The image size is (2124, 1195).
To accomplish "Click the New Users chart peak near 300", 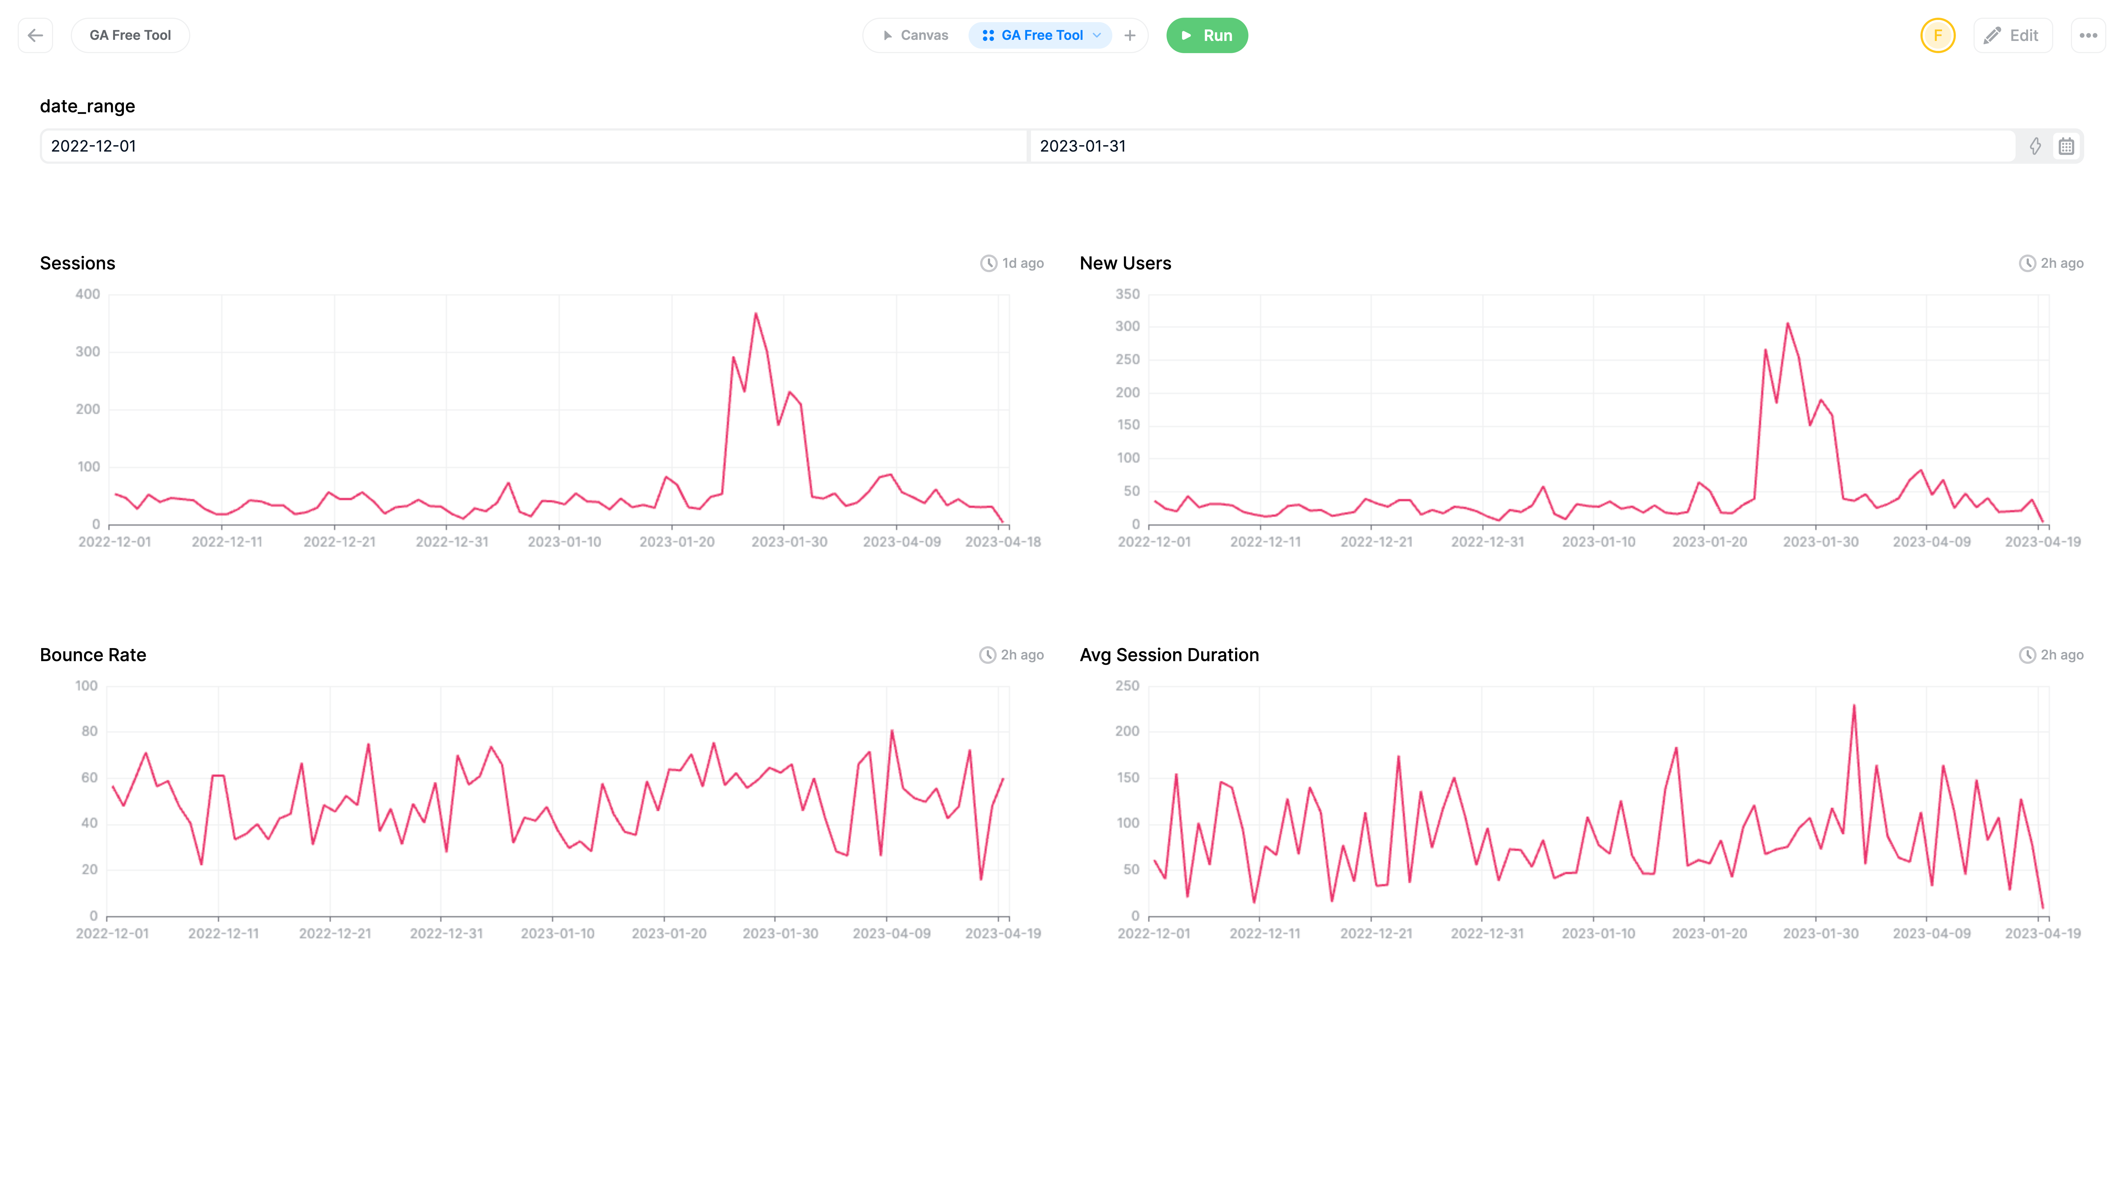I will [x=1788, y=323].
